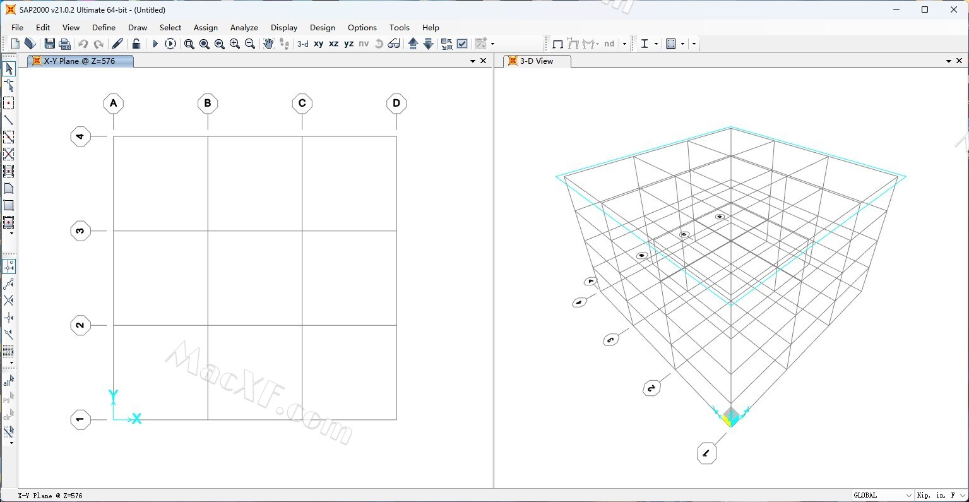
Task: Click the 3-d view button
Action: click(303, 44)
